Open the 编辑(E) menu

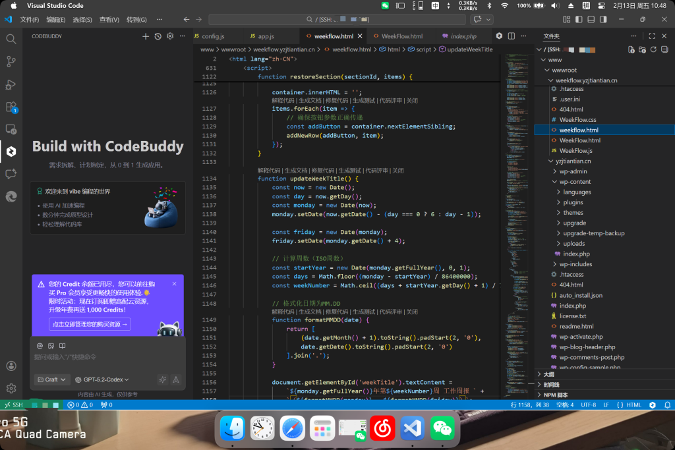[56, 20]
